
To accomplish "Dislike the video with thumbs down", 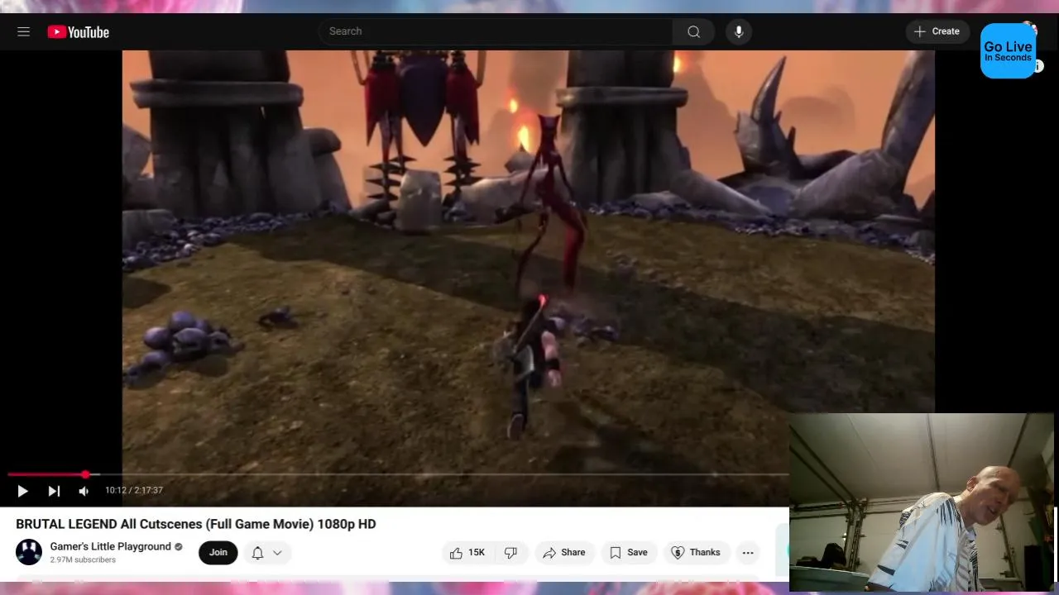I will coord(511,553).
